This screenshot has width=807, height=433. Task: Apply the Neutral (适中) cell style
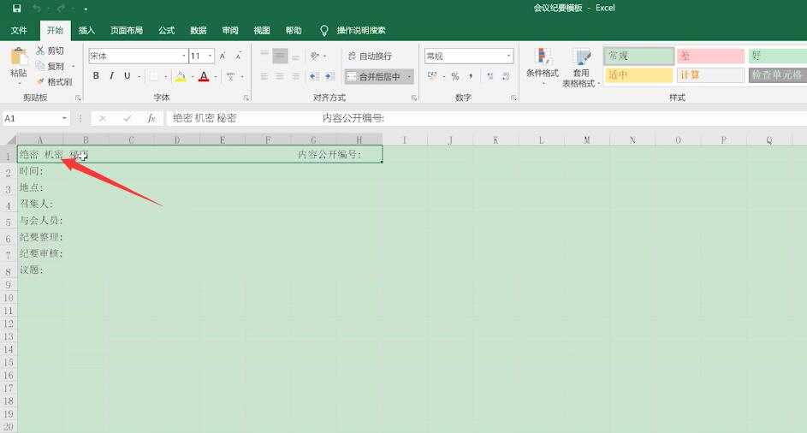(x=638, y=75)
